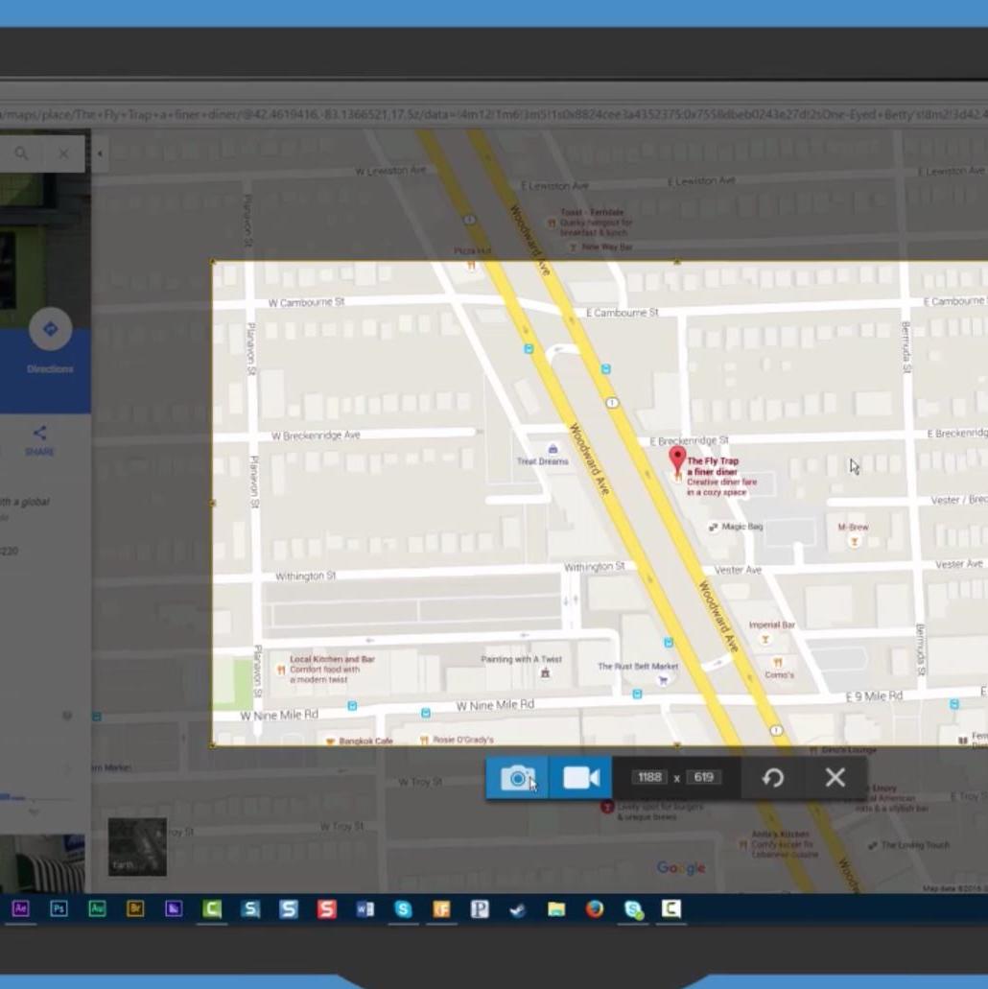Click the "W Cambourne St" street label
The height and width of the screenshot is (989, 988).
(x=307, y=302)
